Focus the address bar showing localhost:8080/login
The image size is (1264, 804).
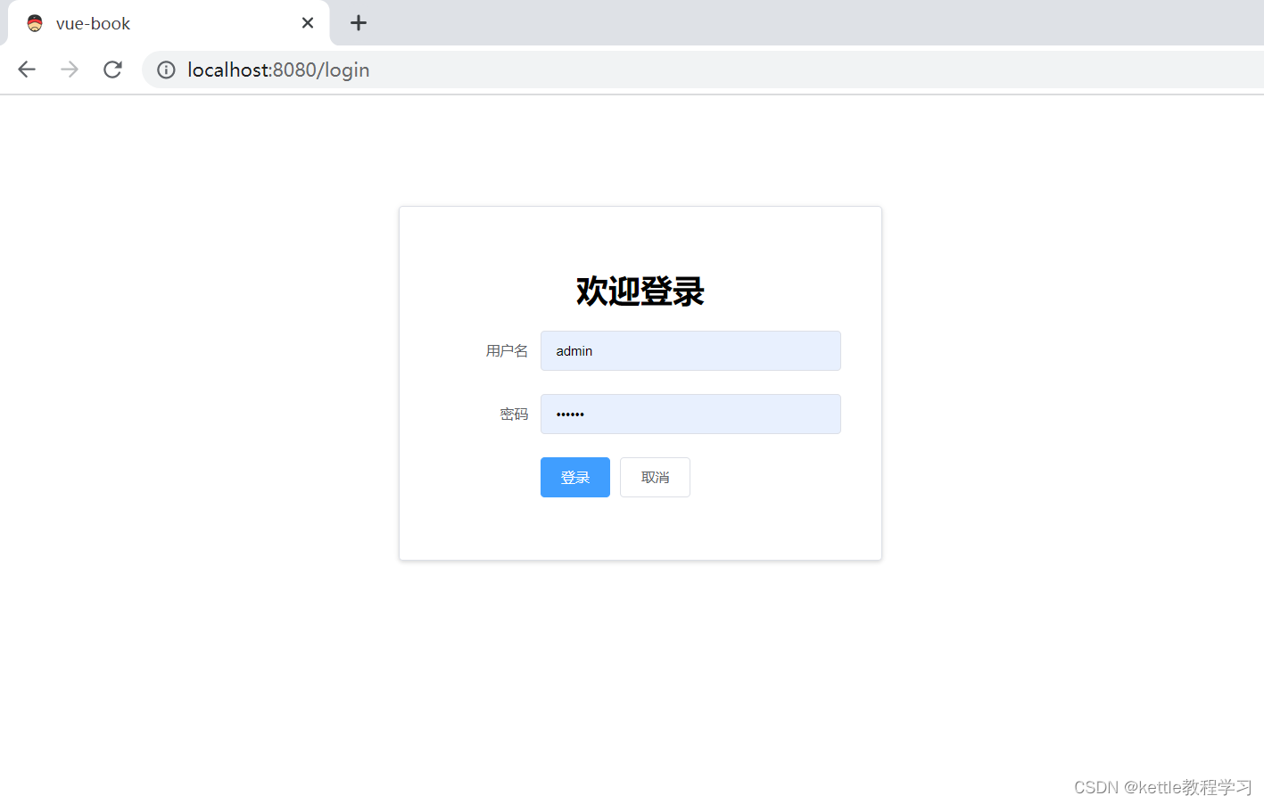703,70
